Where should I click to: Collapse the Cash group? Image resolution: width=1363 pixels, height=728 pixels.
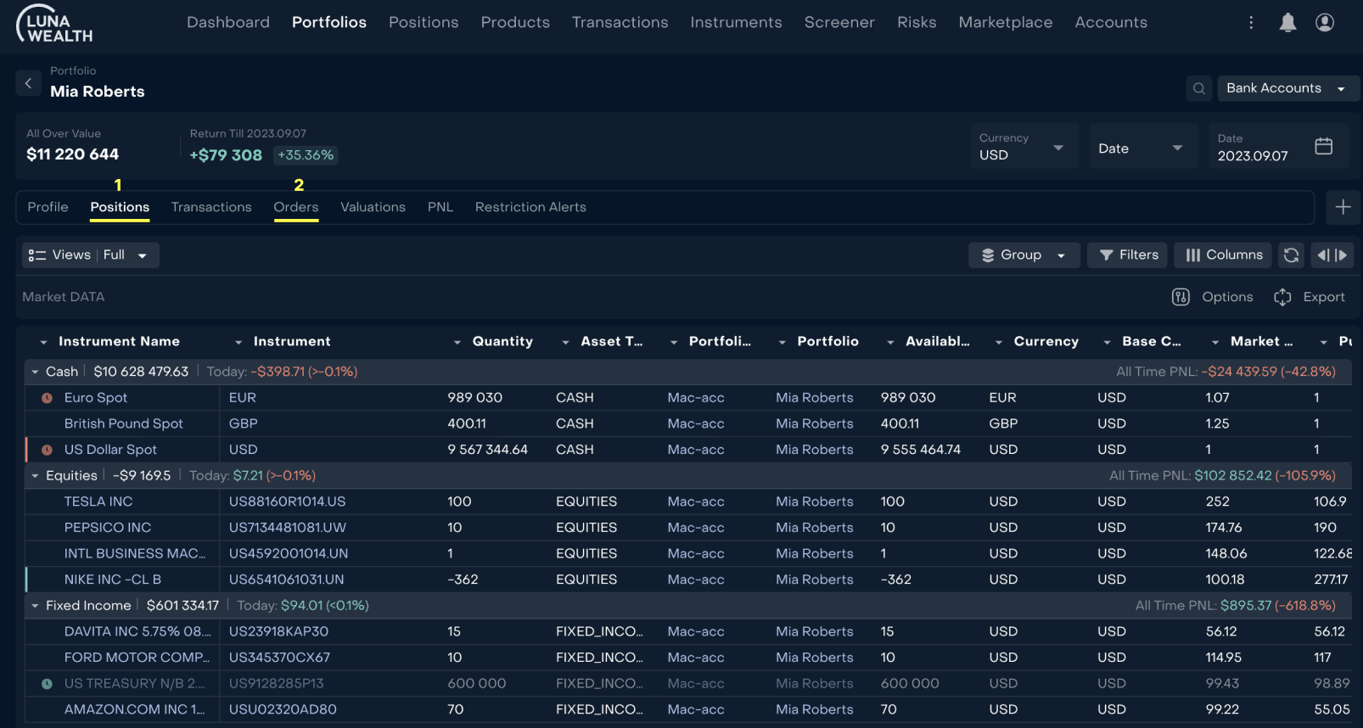click(x=35, y=372)
